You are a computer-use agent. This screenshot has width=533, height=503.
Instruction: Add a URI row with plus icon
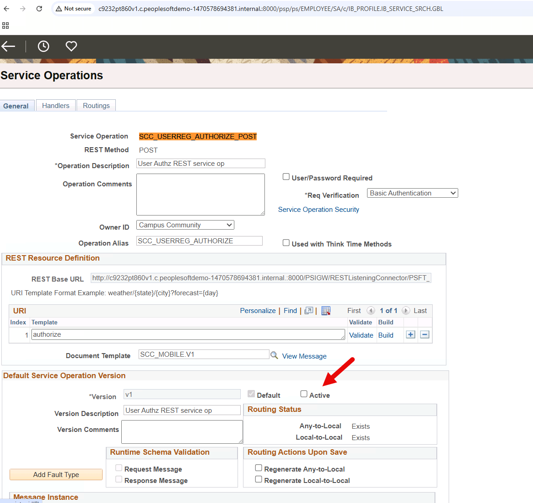pos(410,335)
